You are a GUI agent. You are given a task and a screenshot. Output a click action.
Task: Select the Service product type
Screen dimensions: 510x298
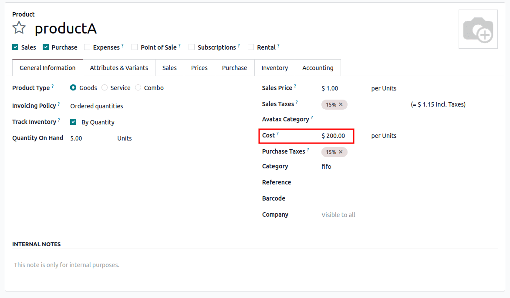click(105, 88)
